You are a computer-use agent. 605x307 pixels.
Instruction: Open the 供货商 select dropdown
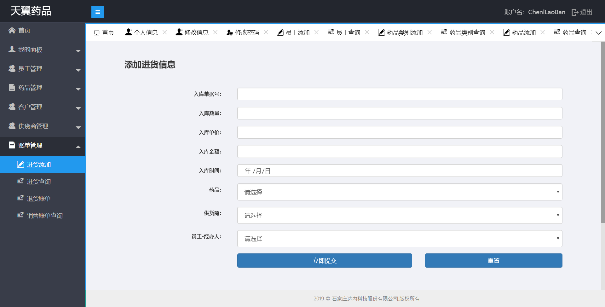pyautogui.click(x=400, y=215)
